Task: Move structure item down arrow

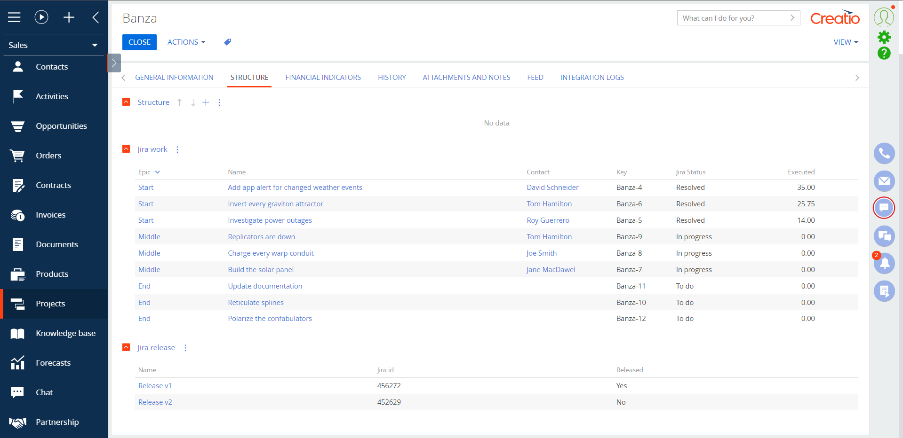Action: pyautogui.click(x=193, y=102)
